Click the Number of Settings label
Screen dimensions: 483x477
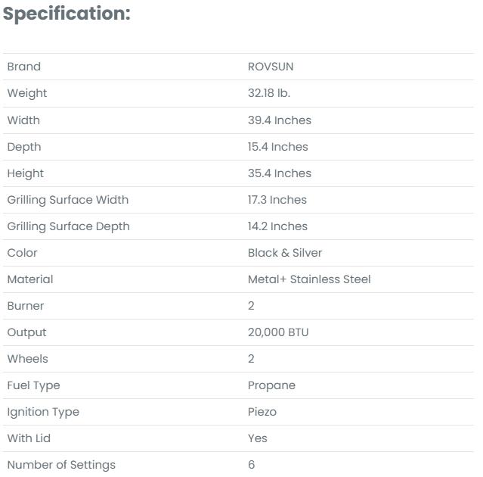point(61,464)
